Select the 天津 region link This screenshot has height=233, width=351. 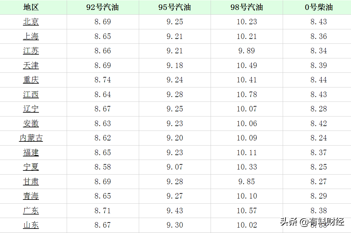[31, 65]
